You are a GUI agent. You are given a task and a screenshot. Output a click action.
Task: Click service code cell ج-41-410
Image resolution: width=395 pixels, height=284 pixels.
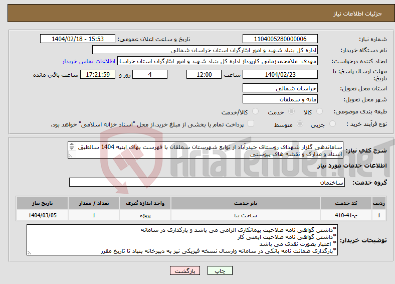point(346,215)
